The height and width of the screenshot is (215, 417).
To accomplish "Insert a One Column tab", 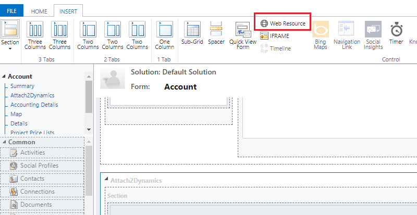I will point(164,35).
